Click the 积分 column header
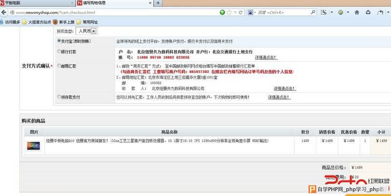The width and height of the screenshot is (391, 196). click(305, 132)
